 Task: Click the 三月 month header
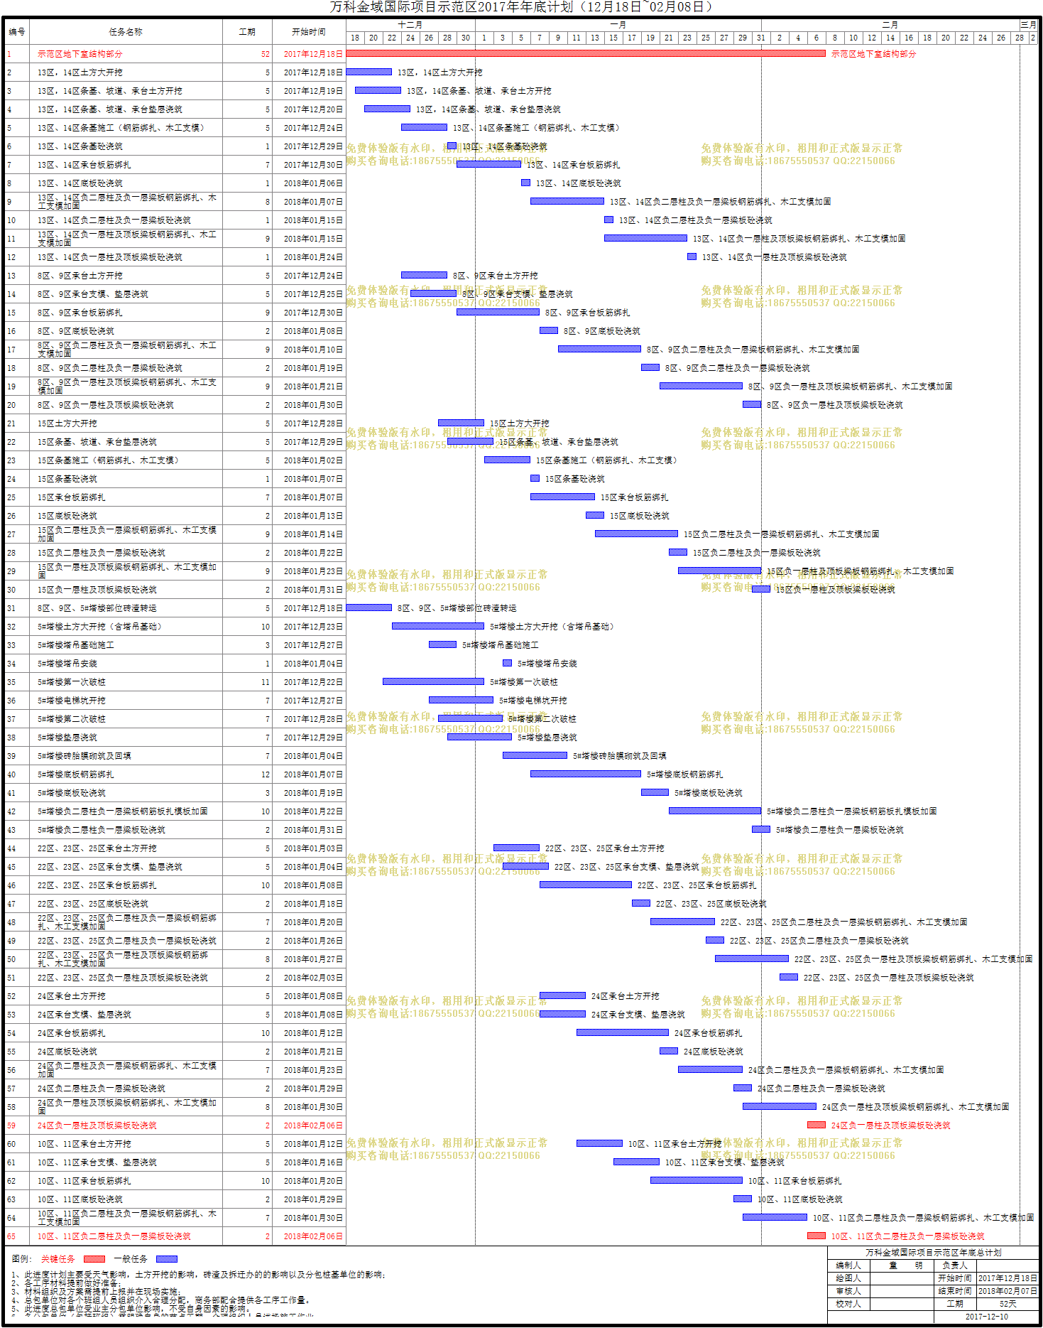coord(1029,25)
